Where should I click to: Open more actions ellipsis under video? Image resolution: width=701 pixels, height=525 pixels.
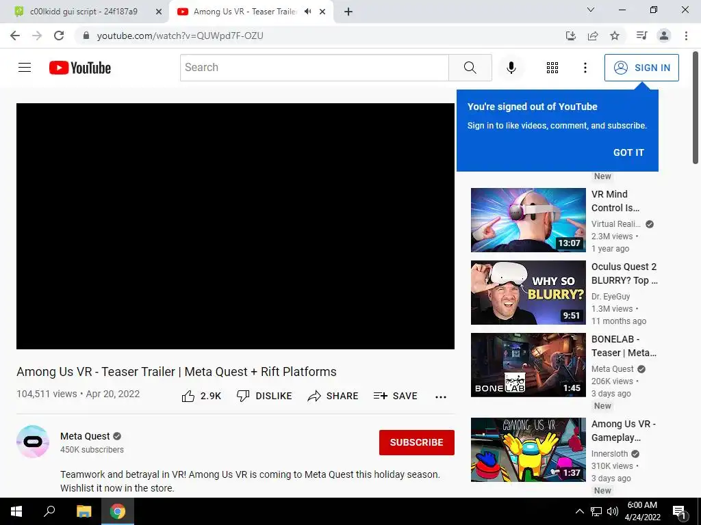click(x=441, y=397)
